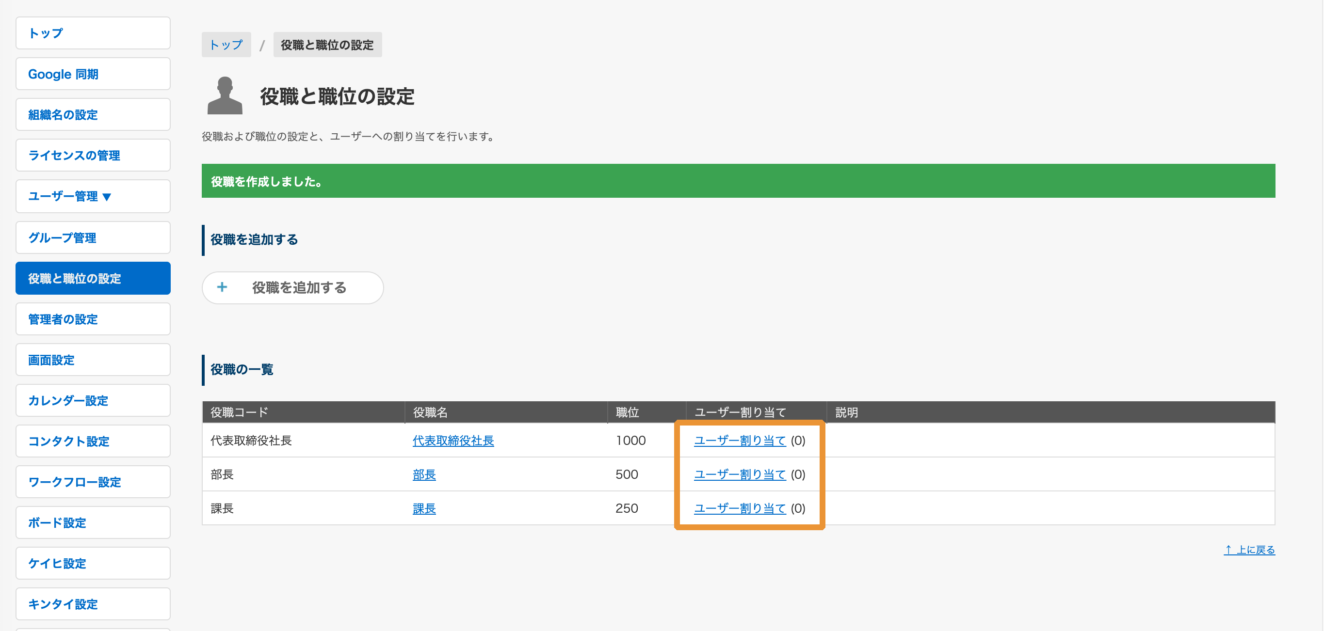Image resolution: width=1324 pixels, height=631 pixels.
Task: Click the ユーザー割り当て column header
Action: pos(756,412)
